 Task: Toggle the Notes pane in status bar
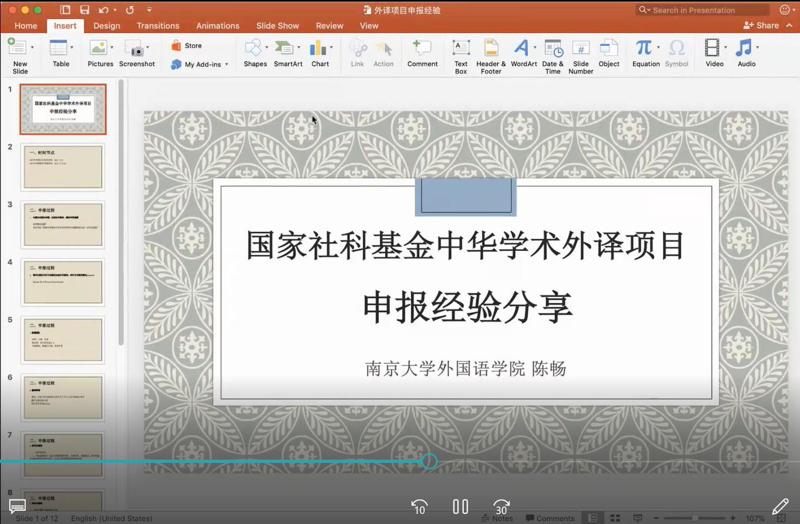[x=497, y=518]
